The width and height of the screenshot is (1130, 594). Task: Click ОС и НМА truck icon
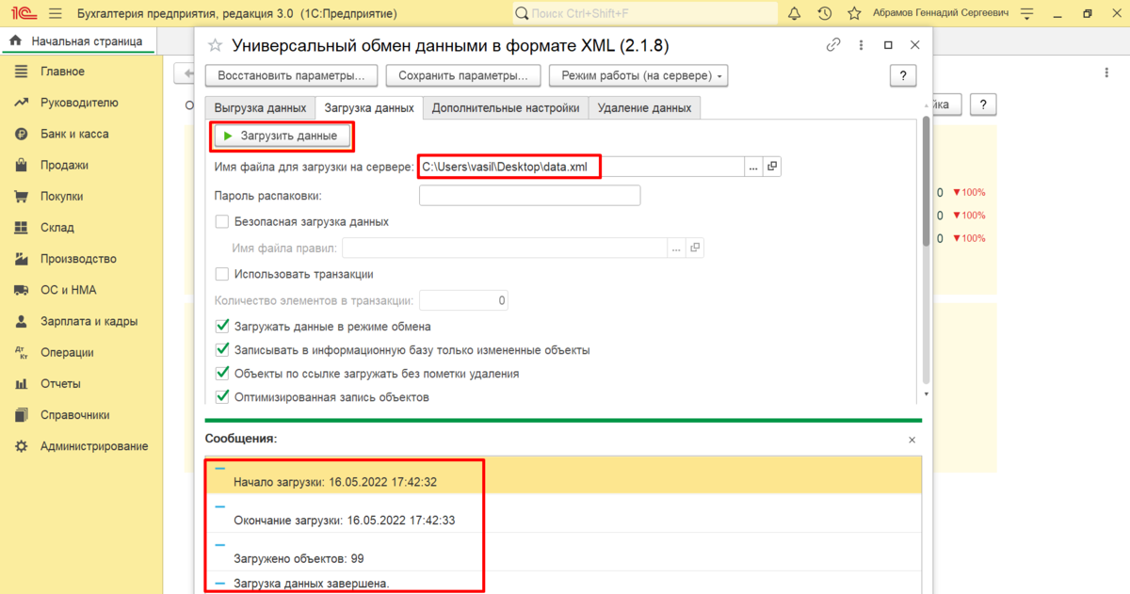click(x=21, y=290)
